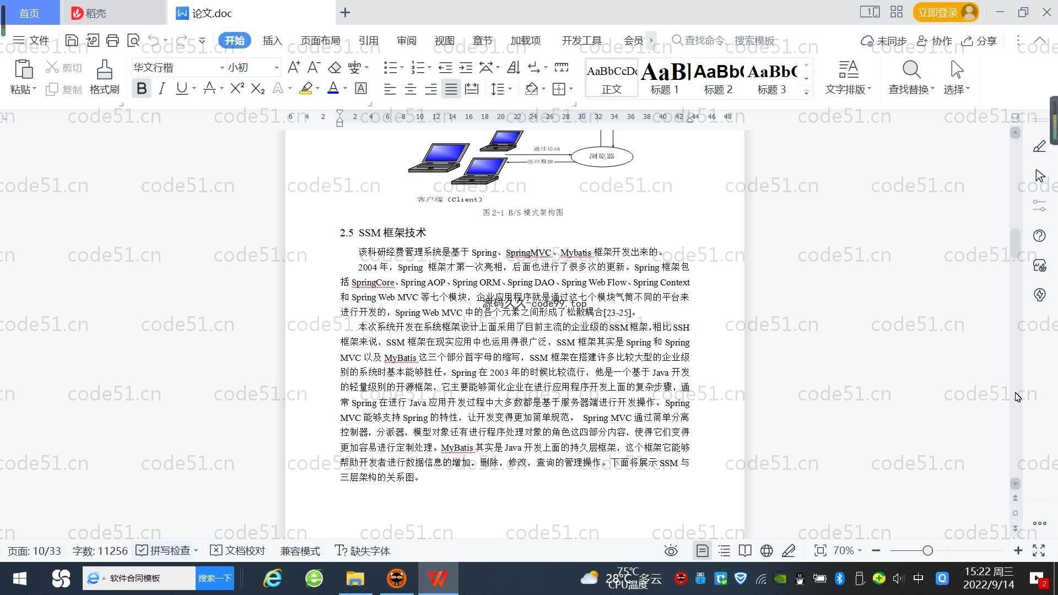Expand the styles gallery more arrow

(806, 93)
